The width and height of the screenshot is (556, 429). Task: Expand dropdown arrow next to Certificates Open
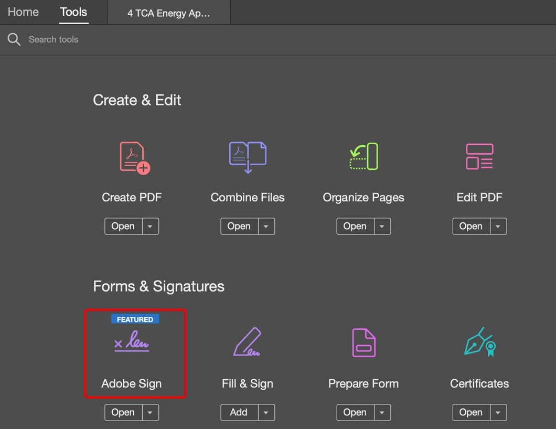498,412
